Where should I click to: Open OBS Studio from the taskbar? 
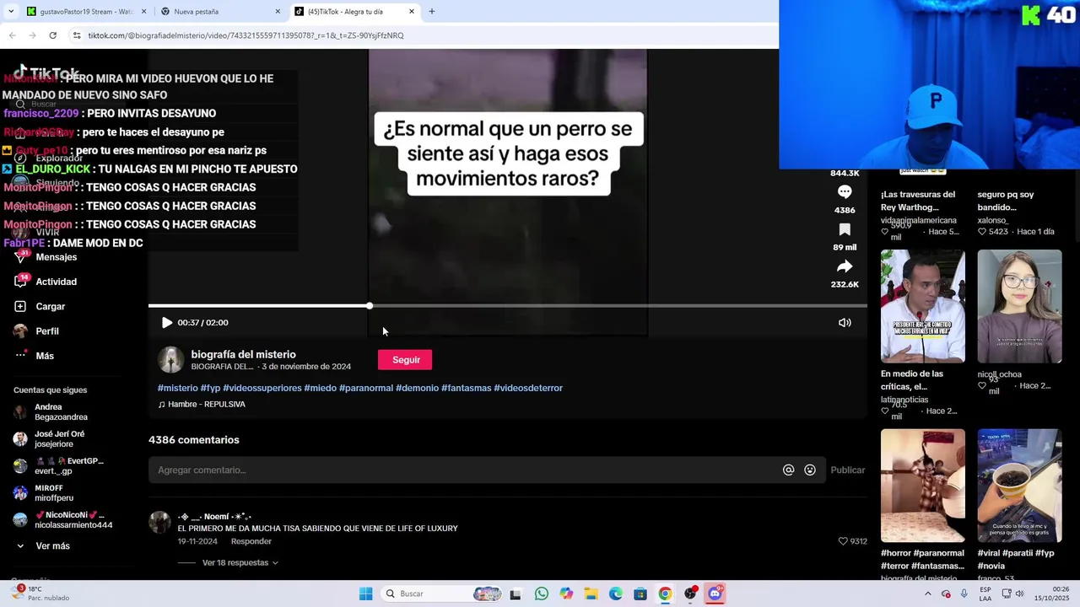coord(690,594)
